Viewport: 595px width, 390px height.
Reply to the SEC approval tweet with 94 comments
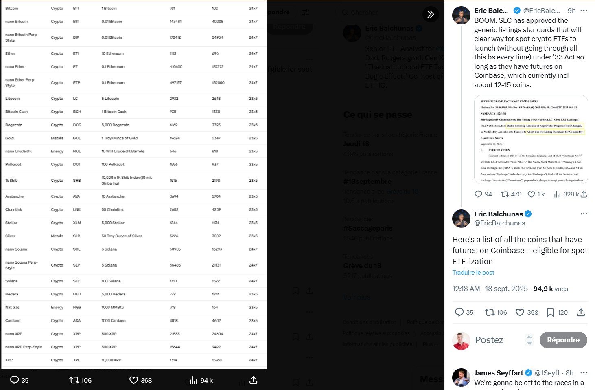(x=483, y=194)
